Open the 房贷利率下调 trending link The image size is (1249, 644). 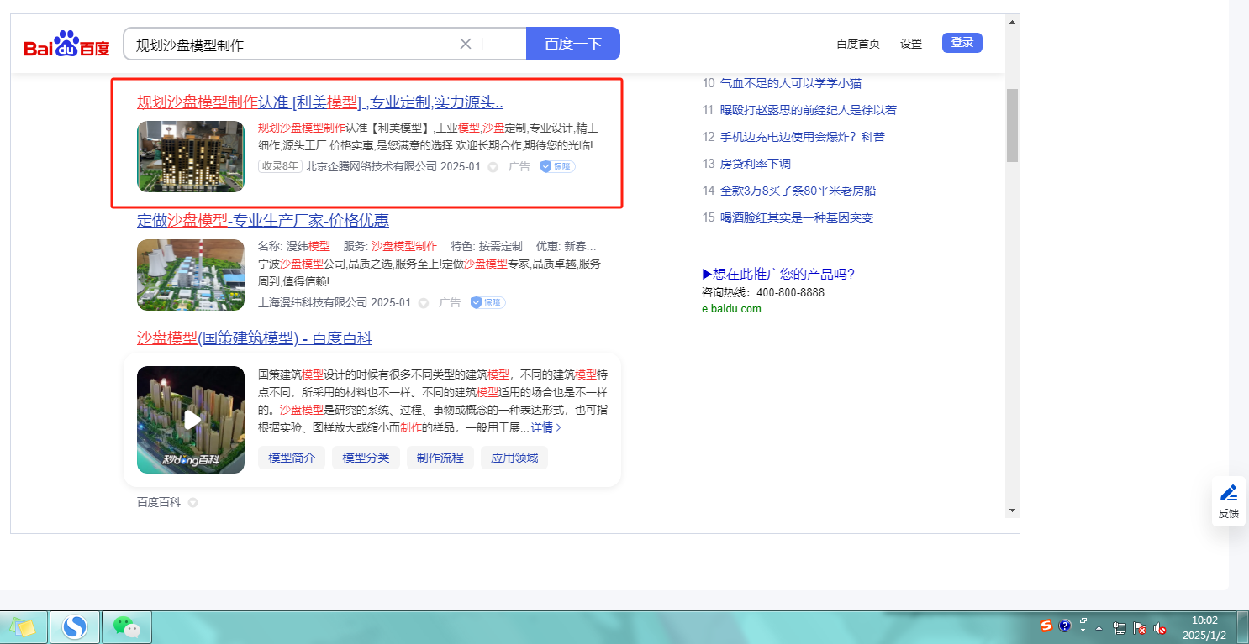[x=755, y=164]
